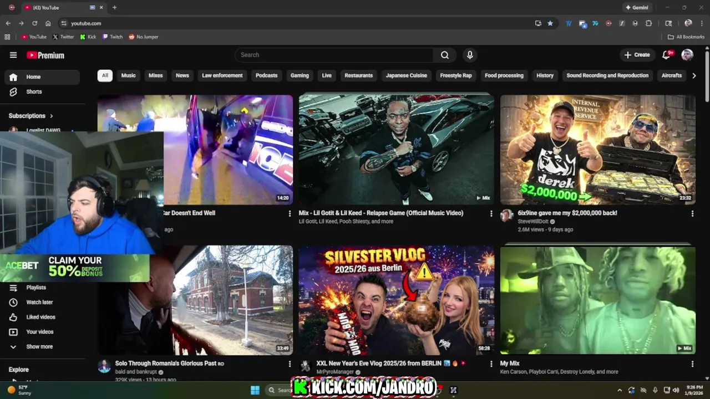Open the YouTube account avatar menu
710x399 pixels.
687,55
